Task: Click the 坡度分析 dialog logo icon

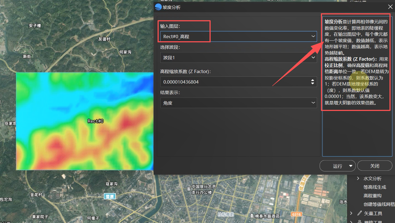Action: coord(158,7)
